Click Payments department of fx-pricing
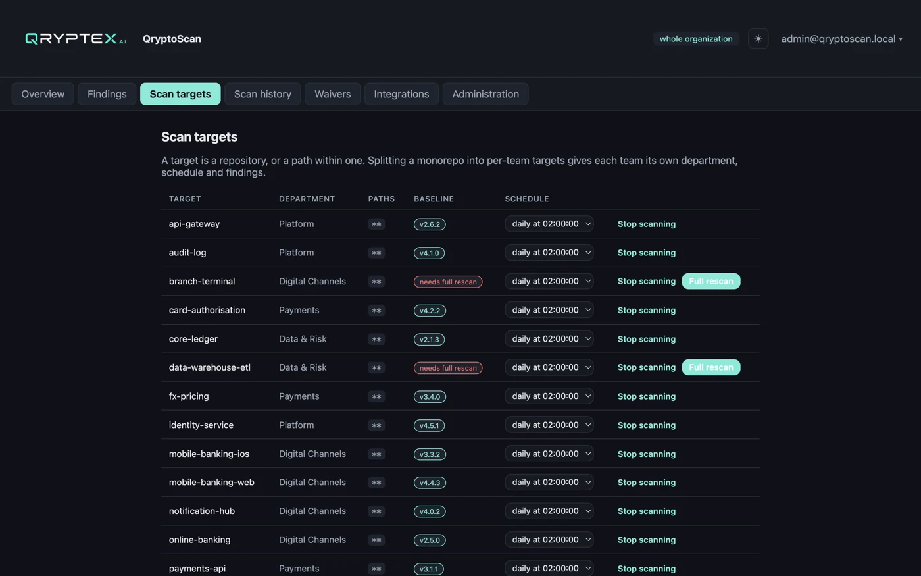Viewport: 921px width, 576px height. pos(299,396)
